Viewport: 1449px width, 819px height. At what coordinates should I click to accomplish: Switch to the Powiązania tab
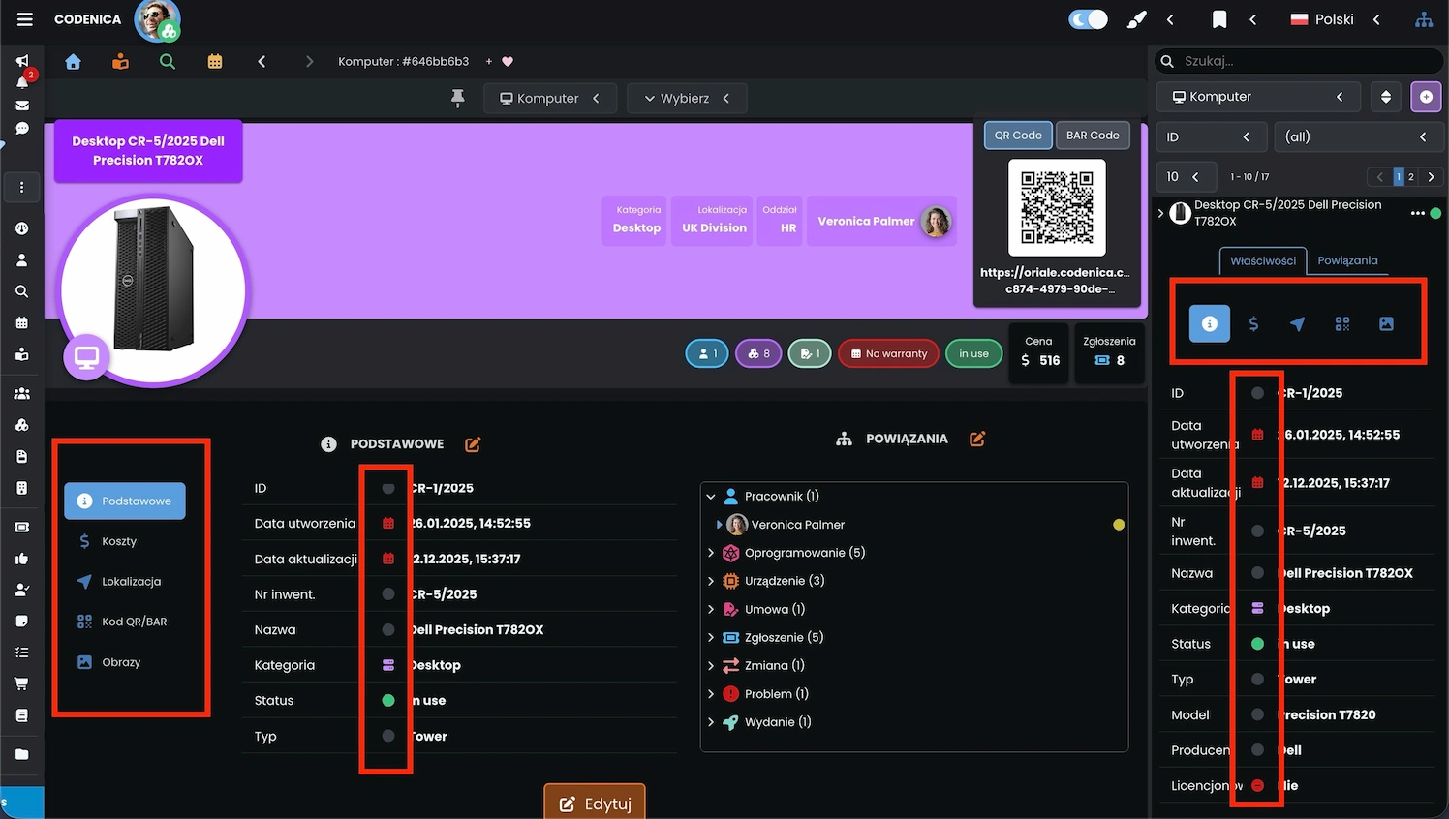click(x=1347, y=260)
